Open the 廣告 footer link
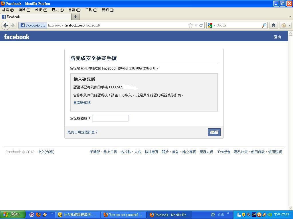 point(175,152)
